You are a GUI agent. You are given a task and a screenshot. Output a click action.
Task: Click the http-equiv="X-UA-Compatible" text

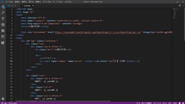click(x=44, y=24)
